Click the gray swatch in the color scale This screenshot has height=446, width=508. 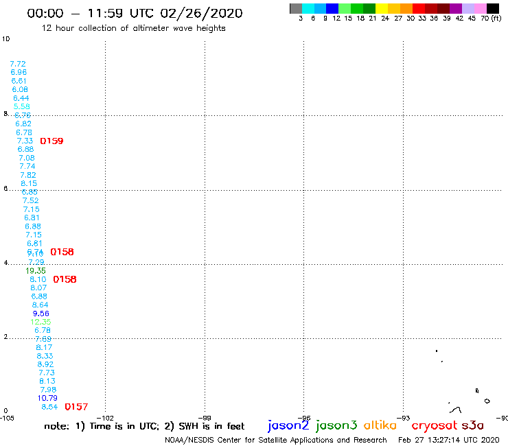coord(296,8)
